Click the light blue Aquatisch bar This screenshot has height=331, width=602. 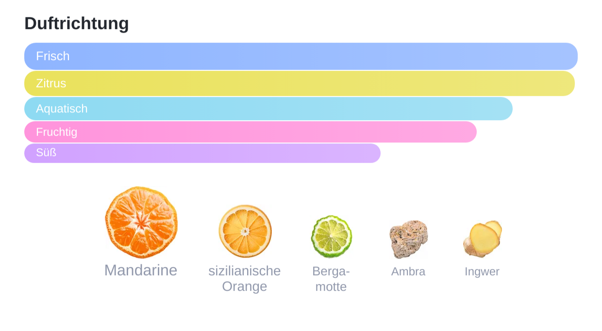[x=268, y=109]
